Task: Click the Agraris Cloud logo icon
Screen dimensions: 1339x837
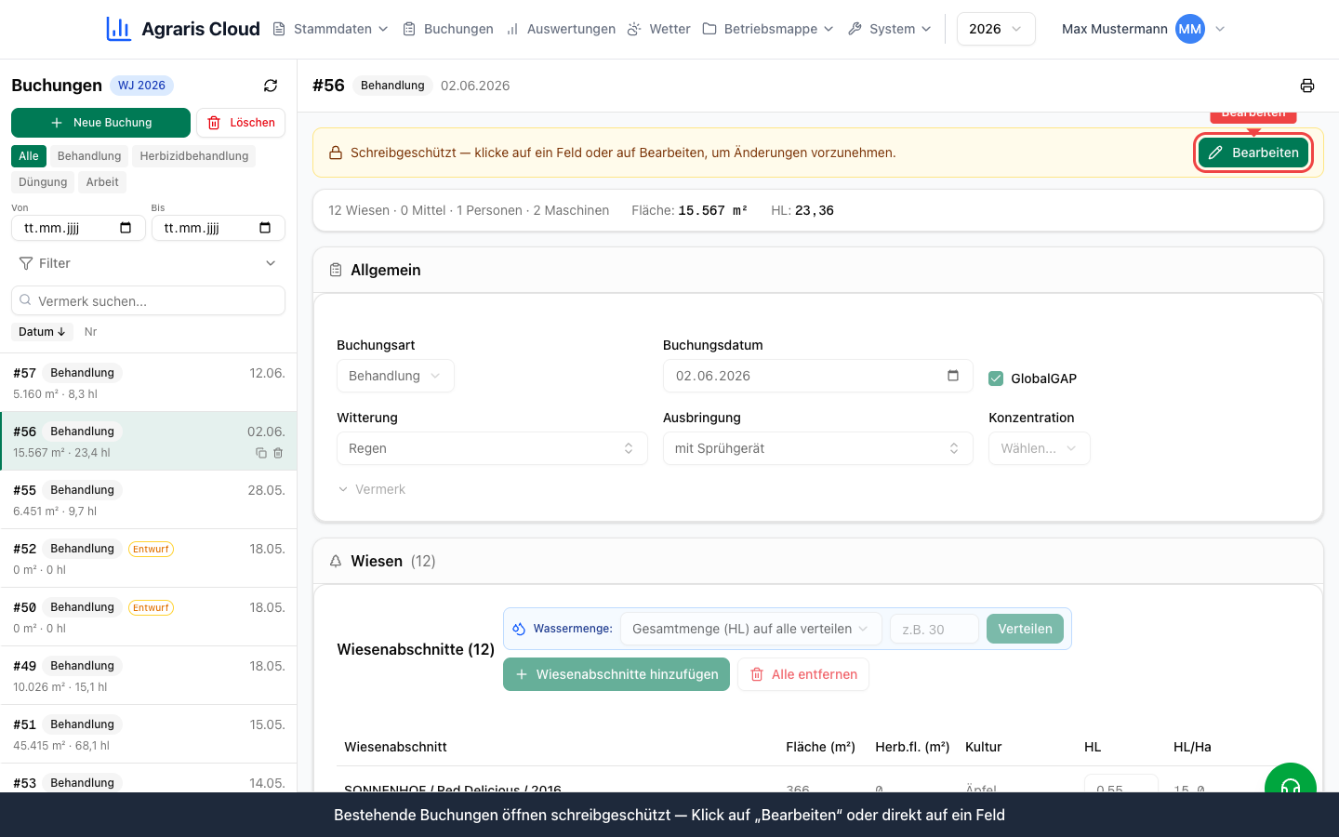Action: tap(118, 29)
